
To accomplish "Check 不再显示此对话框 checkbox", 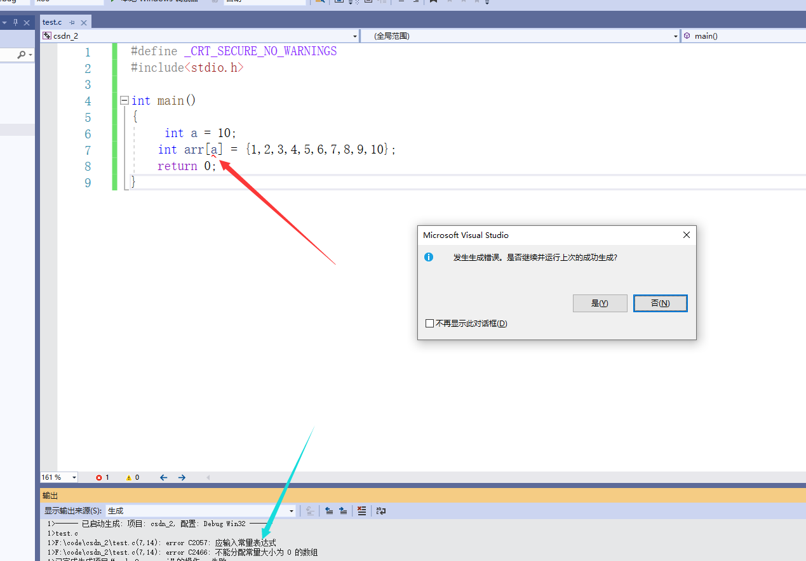I will pyautogui.click(x=429, y=324).
